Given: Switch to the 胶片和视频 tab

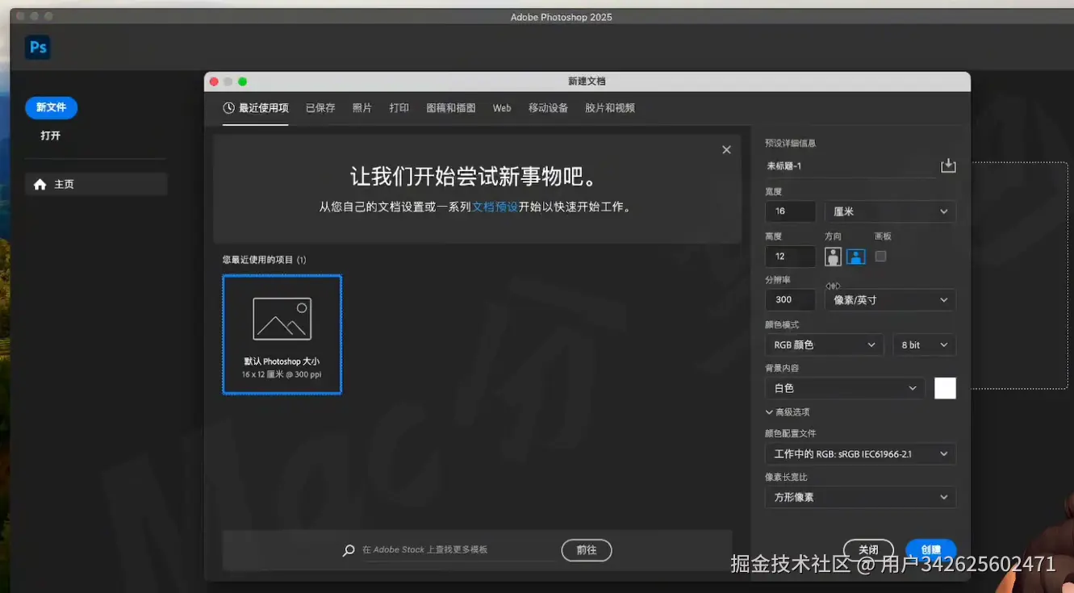Looking at the screenshot, I should 610,108.
